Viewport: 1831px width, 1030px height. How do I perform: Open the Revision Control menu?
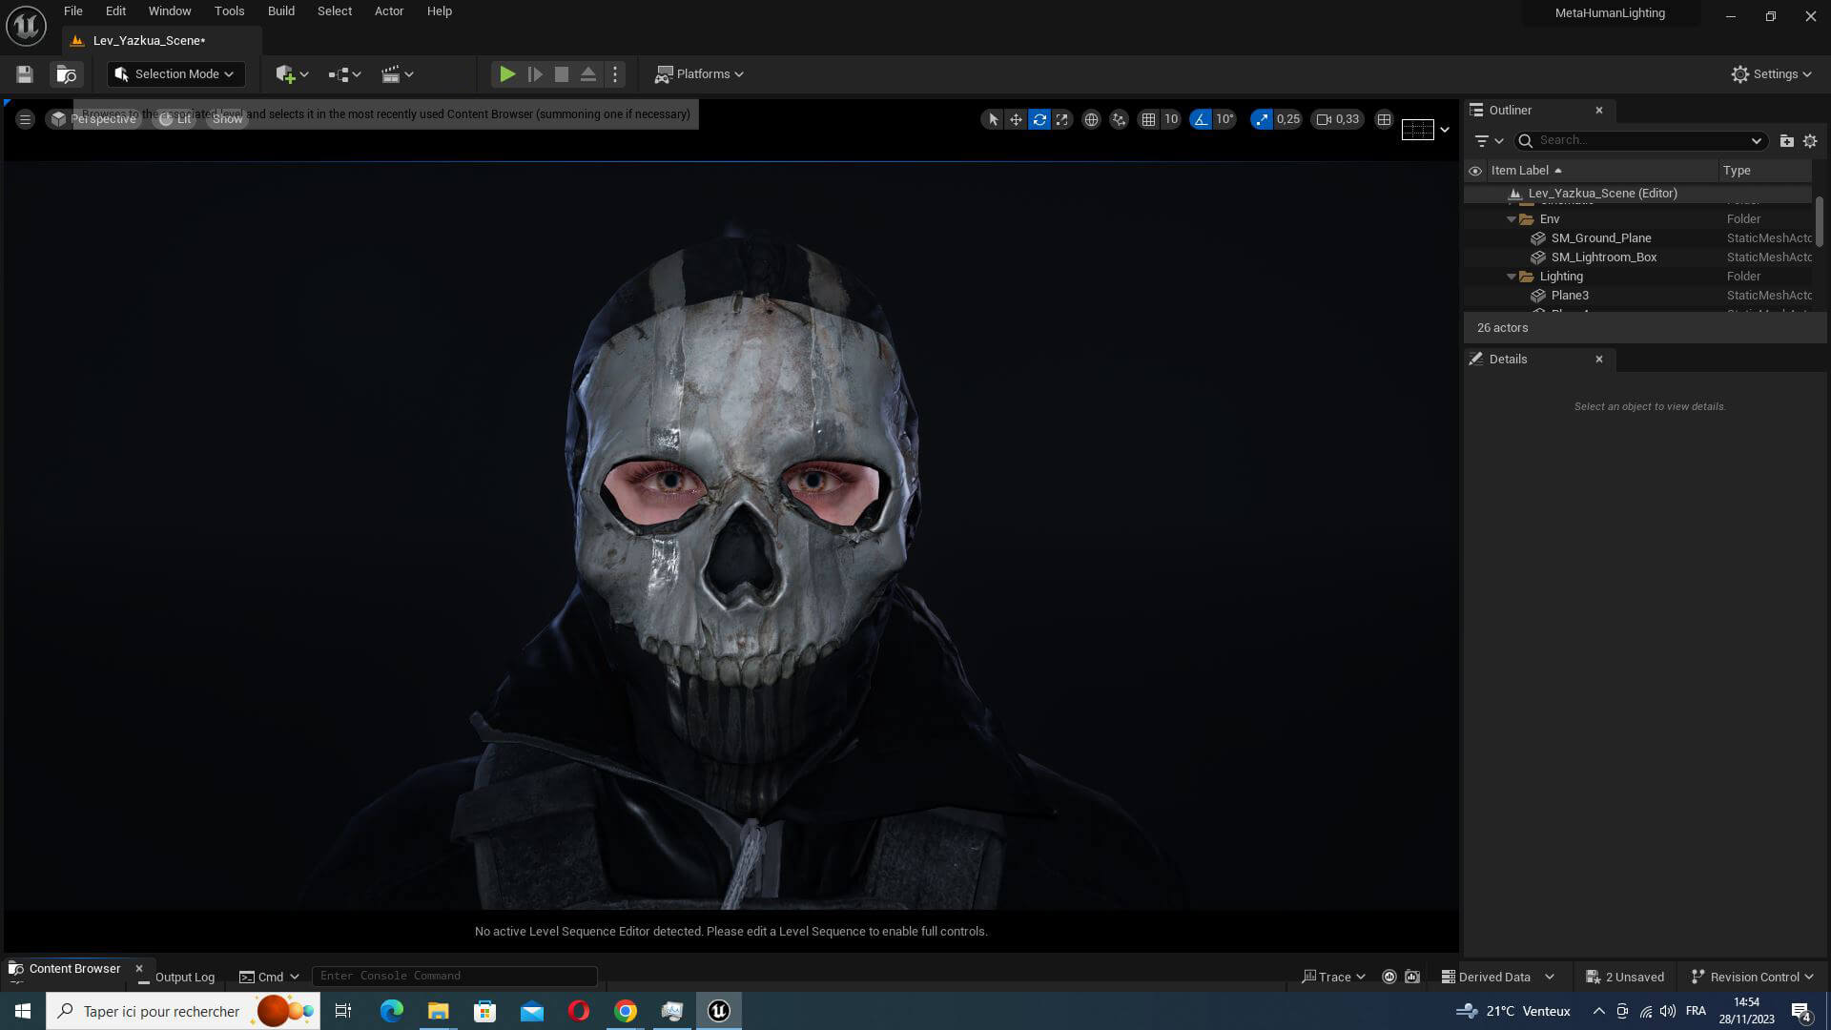point(1752,978)
